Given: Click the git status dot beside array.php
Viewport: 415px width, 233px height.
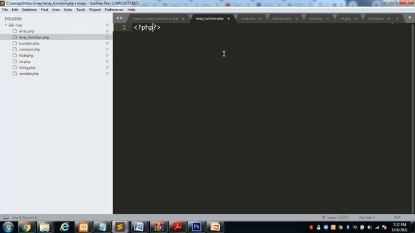Looking at the screenshot, I should (107, 31).
